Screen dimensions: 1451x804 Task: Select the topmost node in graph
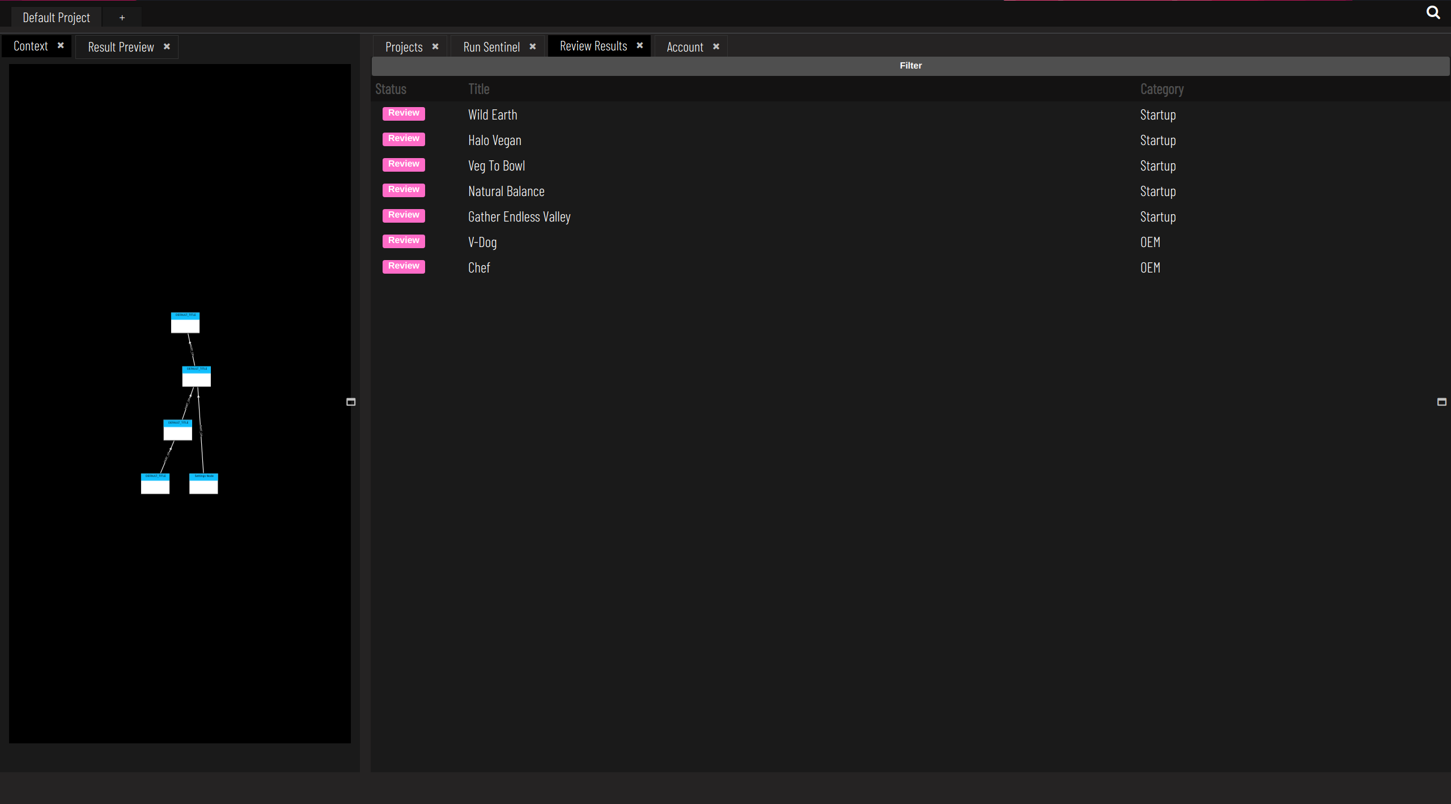point(185,323)
